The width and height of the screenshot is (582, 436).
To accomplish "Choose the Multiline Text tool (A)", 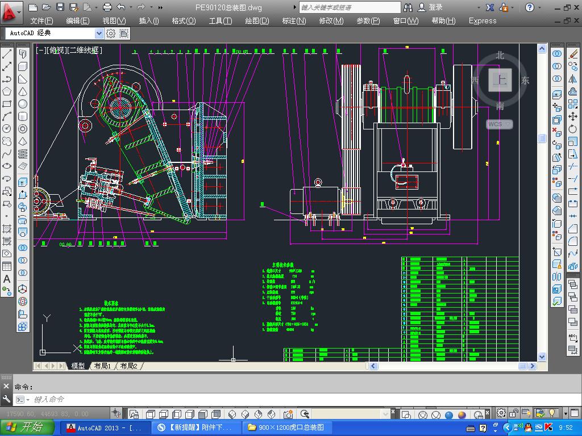I will coord(7,279).
